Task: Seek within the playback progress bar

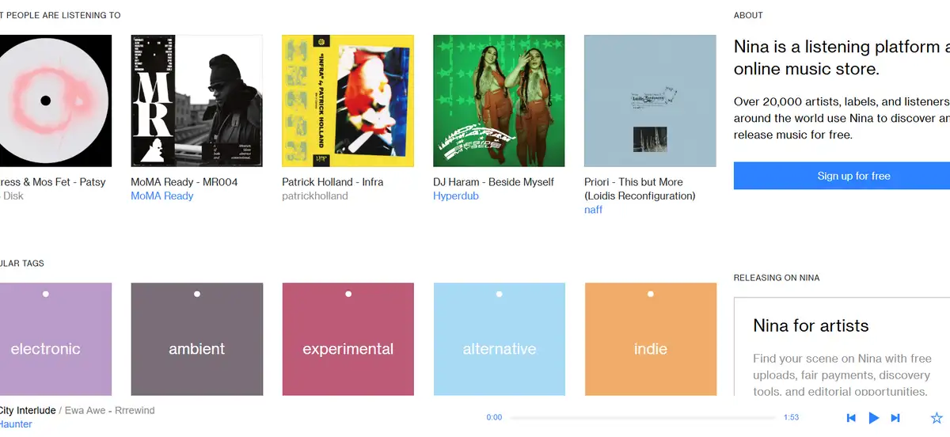Action: click(x=642, y=417)
